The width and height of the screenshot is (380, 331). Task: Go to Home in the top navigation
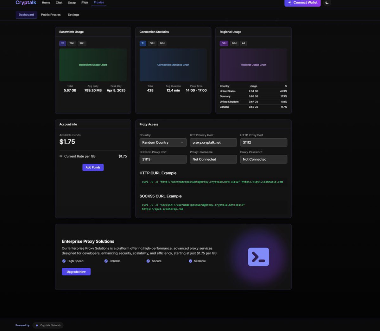point(46,3)
